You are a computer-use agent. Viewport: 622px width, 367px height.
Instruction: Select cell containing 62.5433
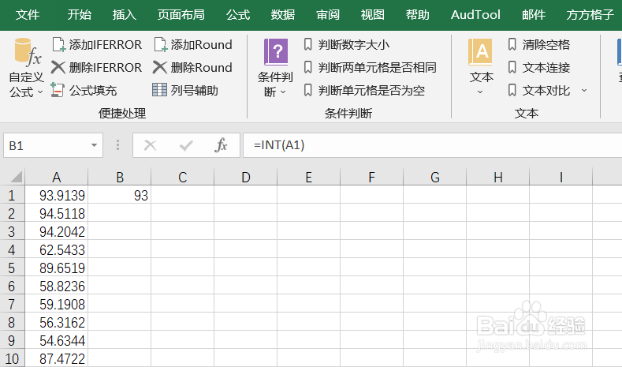pyautogui.click(x=56, y=250)
